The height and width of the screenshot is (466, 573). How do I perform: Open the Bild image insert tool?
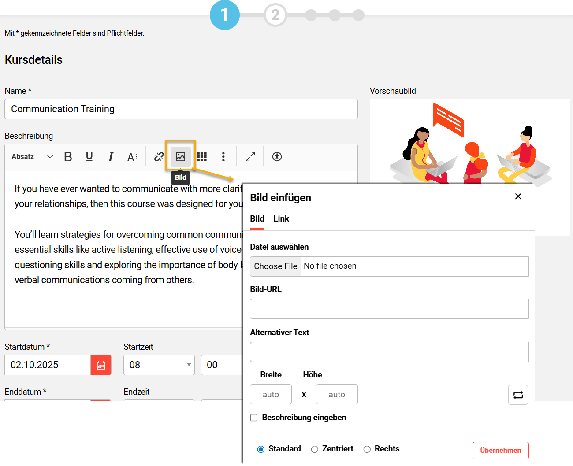pos(181,156)
